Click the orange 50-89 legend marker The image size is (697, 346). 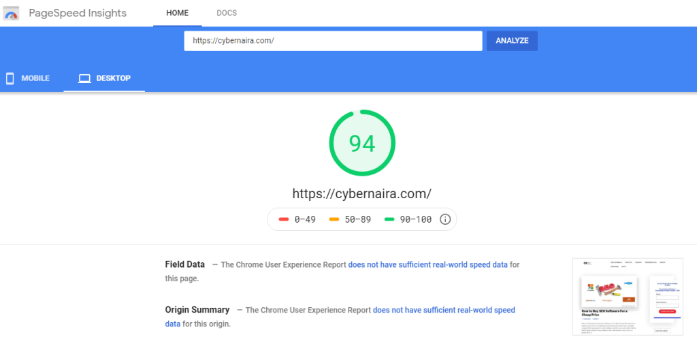point(334,219)
